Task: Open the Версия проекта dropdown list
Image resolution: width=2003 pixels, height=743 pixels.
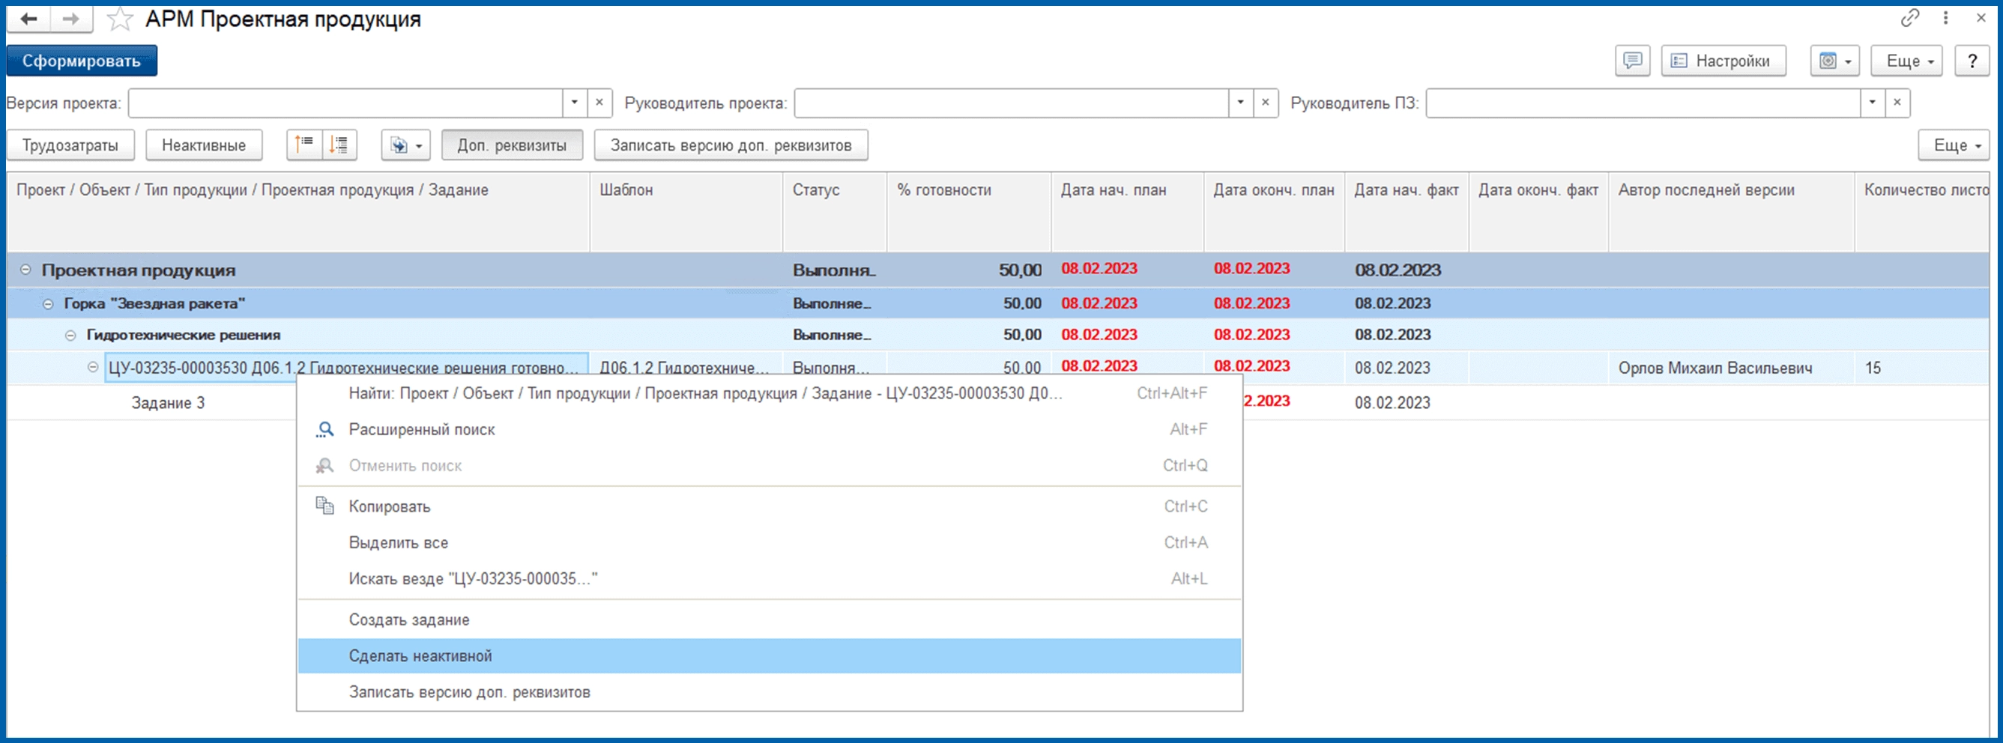Action: pyautogui.click(x=574, y=103)
